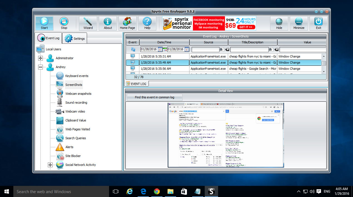Click the Title/Description binoculars search icon
The width and height of the screenshot is (353, 197).
271,49
